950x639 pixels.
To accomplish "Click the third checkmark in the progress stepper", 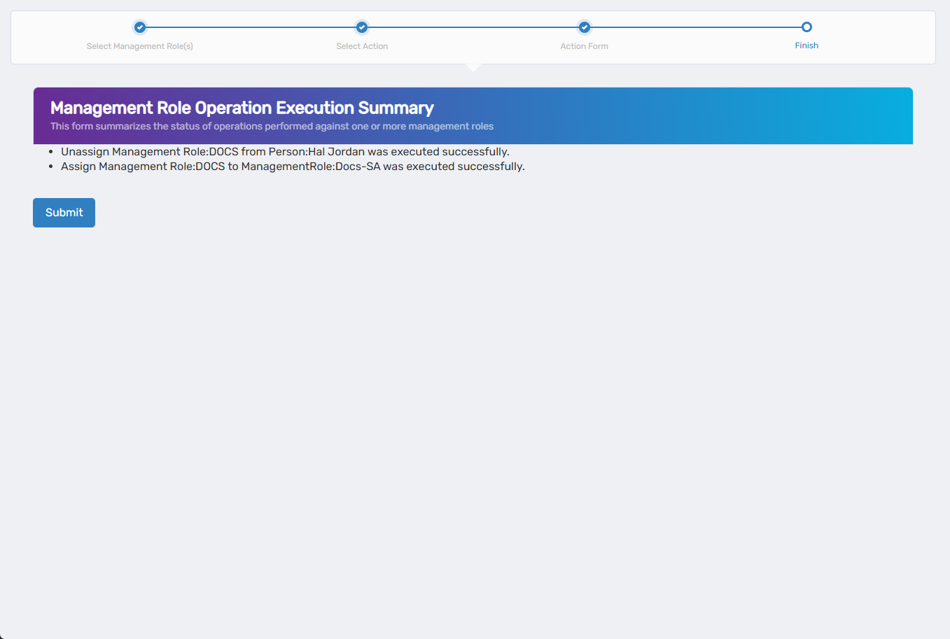I will 584,27.
